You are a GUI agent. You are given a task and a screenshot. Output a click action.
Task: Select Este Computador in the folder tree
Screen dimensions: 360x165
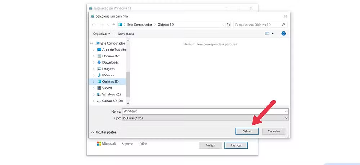coord(112,44)
